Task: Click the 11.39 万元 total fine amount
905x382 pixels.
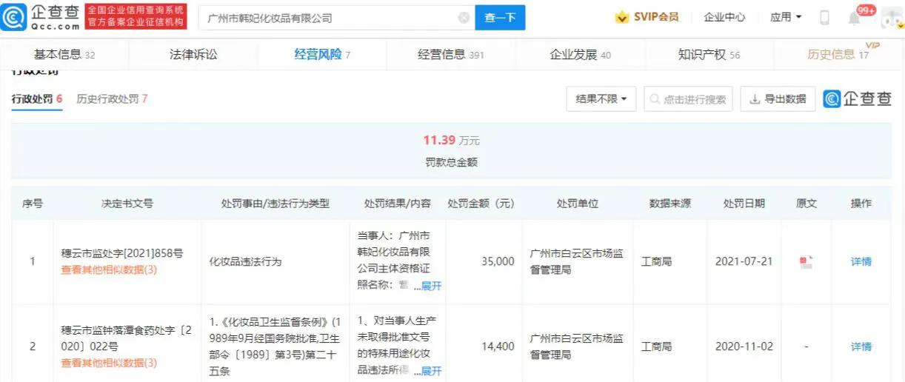Action: pyautogui.click(x=452, y=141)
